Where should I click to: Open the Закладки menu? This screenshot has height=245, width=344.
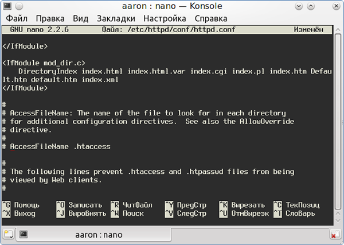116,18
